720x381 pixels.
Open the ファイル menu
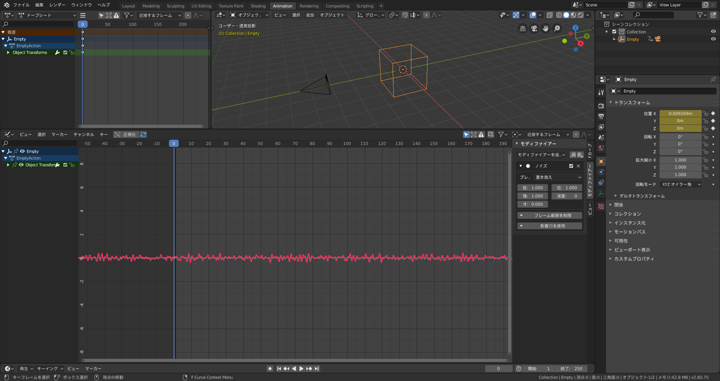(21, 5)
